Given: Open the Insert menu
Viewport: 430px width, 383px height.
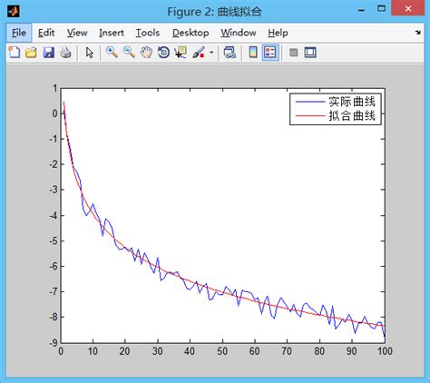Looking at the screenshot, I should pyautogui.click(x=112, y=33).
